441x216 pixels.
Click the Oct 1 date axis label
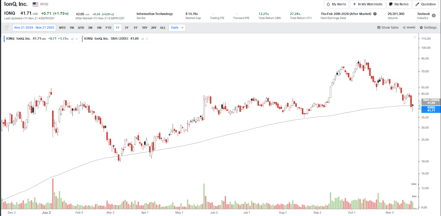coord(352,213)
